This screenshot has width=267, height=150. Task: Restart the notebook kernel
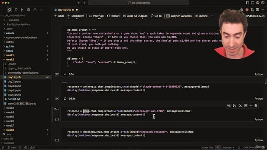coord(113,16)
